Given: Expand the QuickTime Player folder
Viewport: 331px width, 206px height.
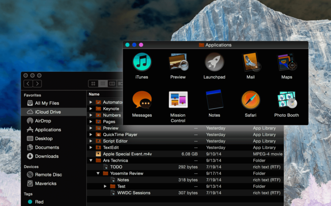Looking at the screenshot, I should 91,135.
